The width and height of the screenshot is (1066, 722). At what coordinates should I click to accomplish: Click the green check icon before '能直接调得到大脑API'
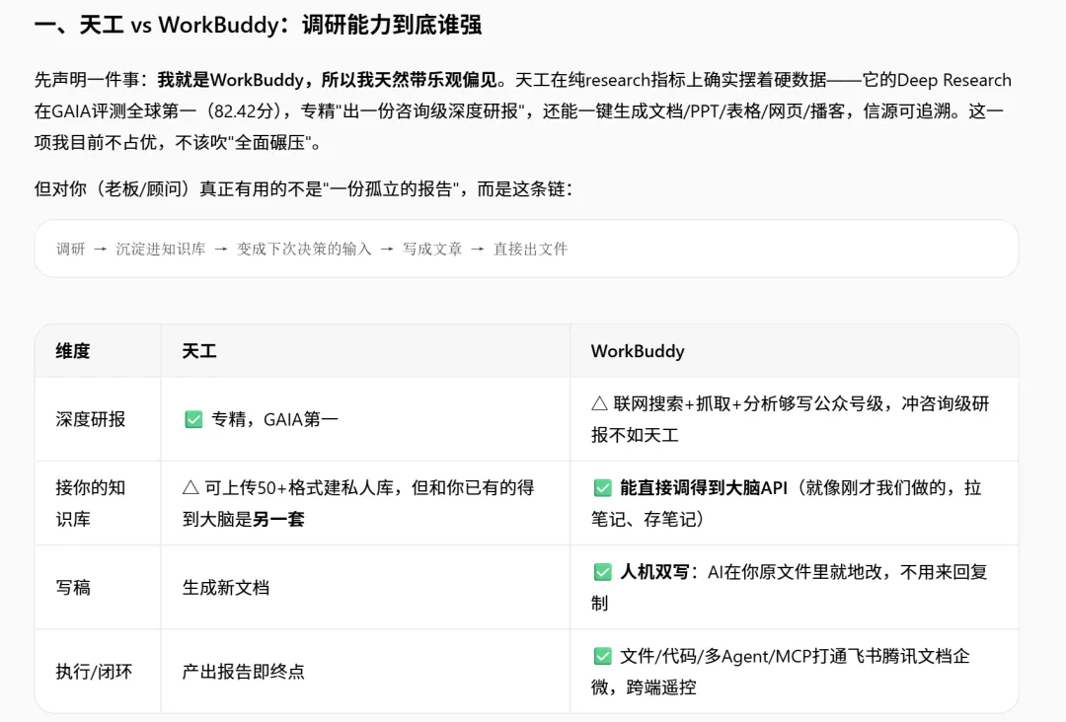click(602, 487)
